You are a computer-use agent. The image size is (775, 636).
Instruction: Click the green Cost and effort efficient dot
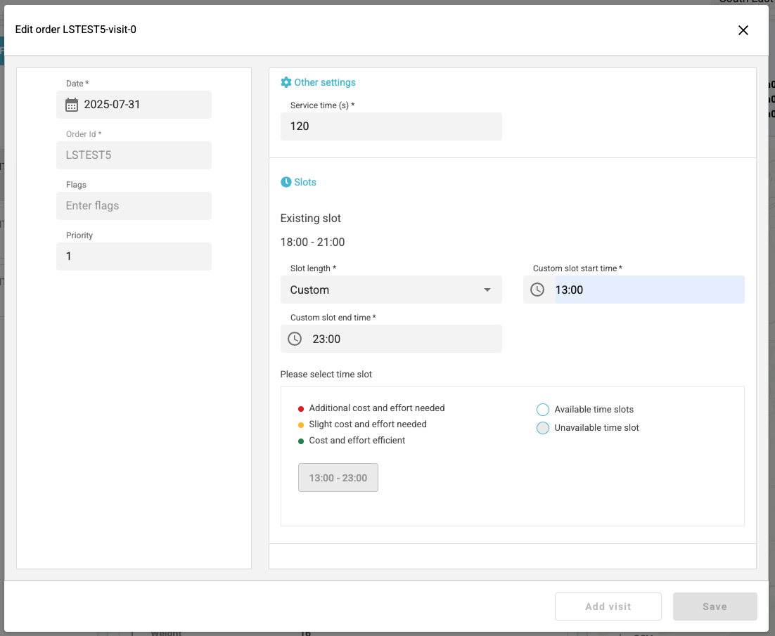pos(301,441)
